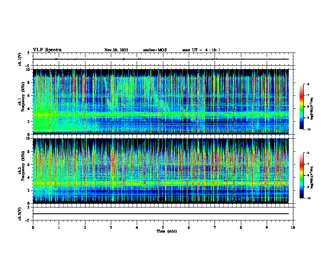Click inside the ch.2 spectrogram panel
The height and width of the screenshot is (255, 330).
click(x=160, y=171)
